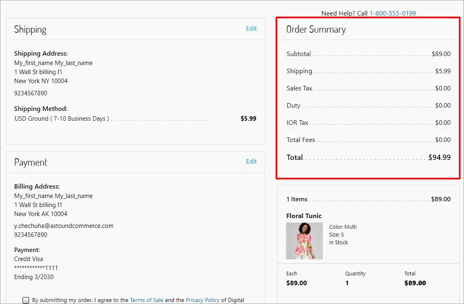The width and height of the screenshot is (464, 304).
Task: Check the order agreement checkbox
Action: pyautogui.click(x=26, y=300)
